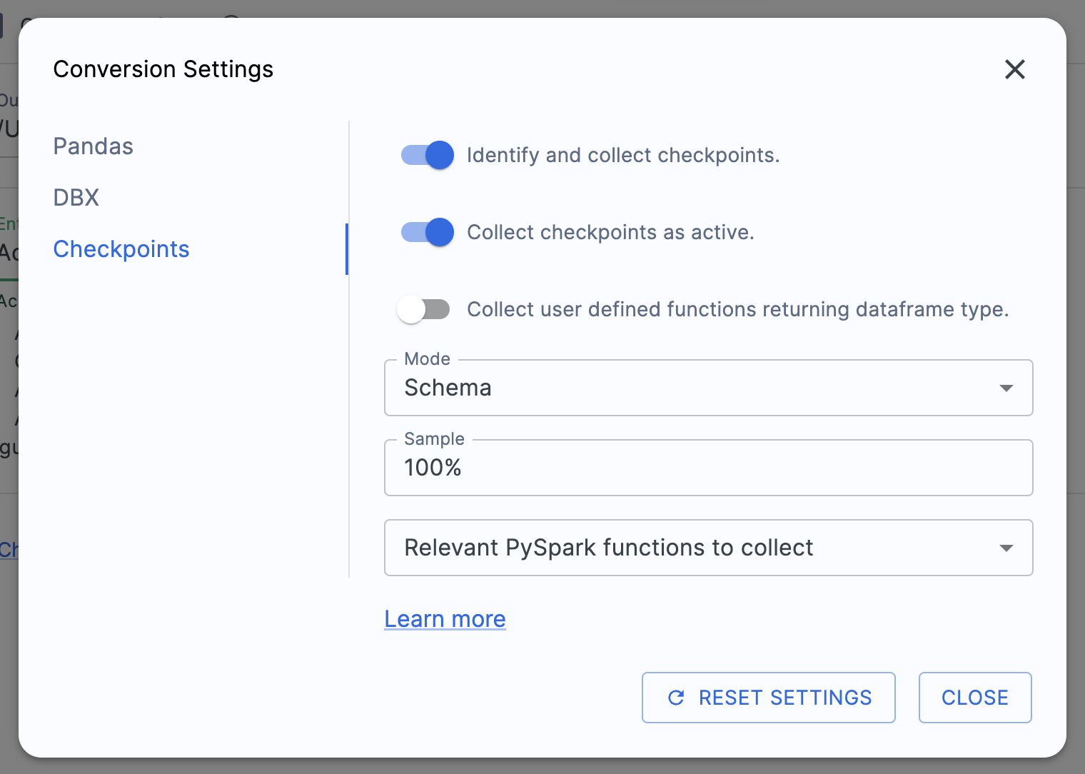The image size is (1085, 774).
Task: Click the chevron on the PySpark functions selector
Action: [1006, 548]
